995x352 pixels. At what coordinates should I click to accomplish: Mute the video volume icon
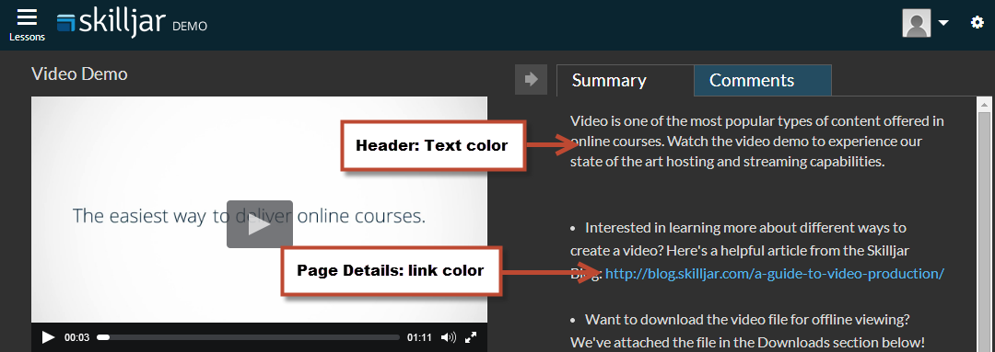[449, 337]
